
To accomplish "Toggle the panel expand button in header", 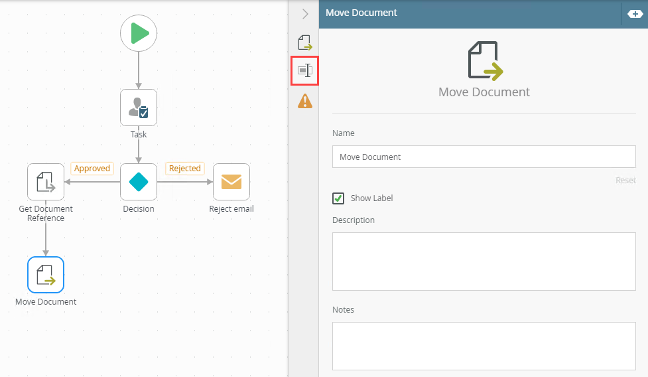I will 634,13.
